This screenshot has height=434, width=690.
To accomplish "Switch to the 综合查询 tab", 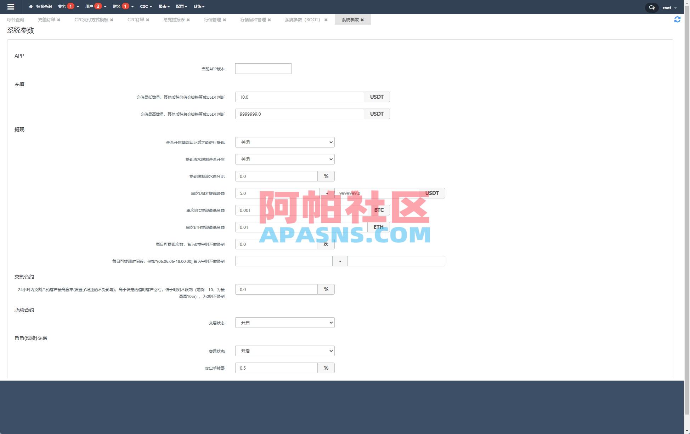I will pyautogui.click(x=16, y=19).
